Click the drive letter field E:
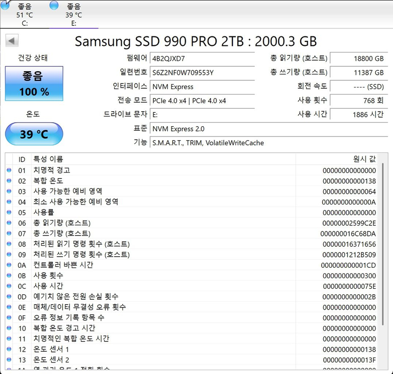The width and height of the screenshot is (393, 374). 202,115
